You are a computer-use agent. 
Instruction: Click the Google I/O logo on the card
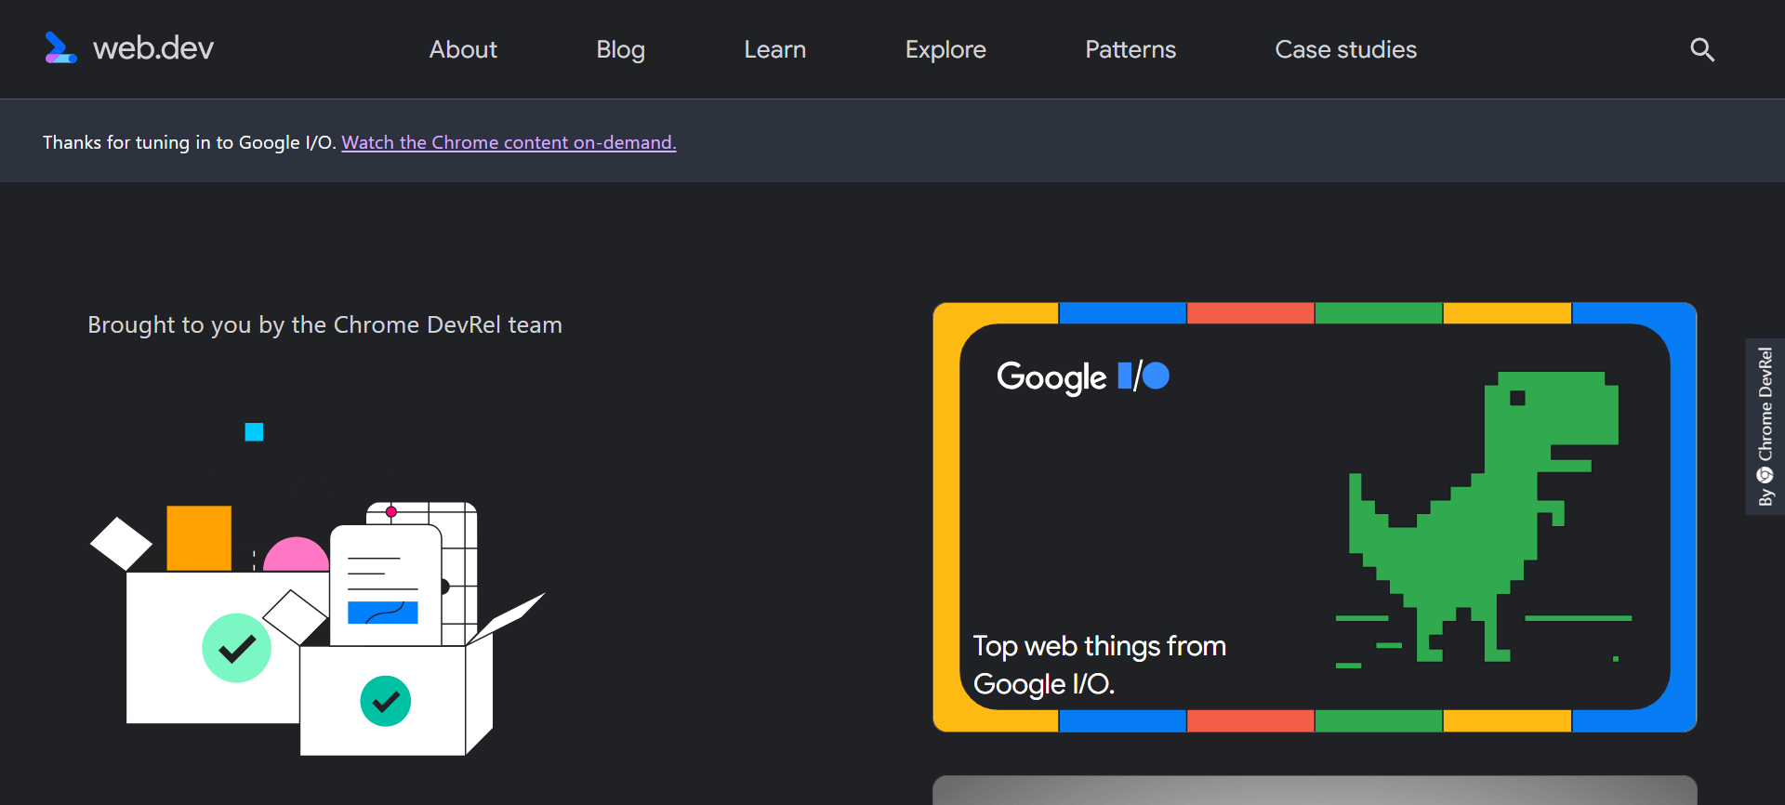[x=1082, y=376]
